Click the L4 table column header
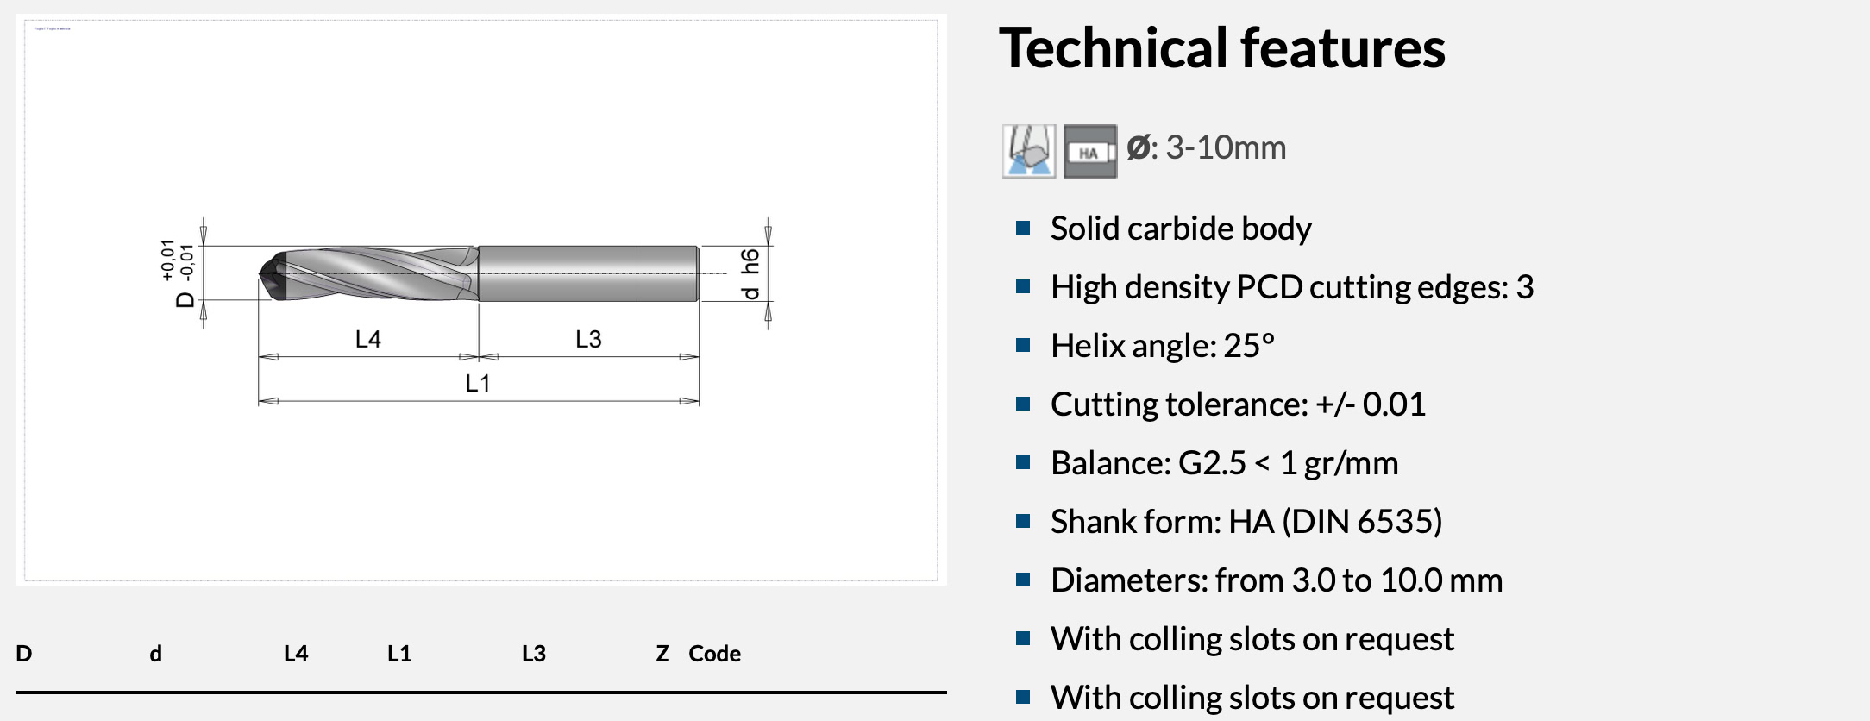 (x=296, y=654)
